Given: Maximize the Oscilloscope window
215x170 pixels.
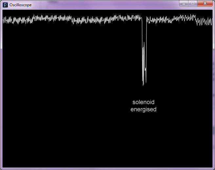Looking at the screenshot, I should 193,3.
